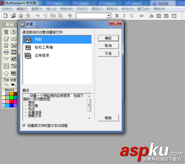This screenshot has height=164, width=185.
Task: Select the Motion icon in the palette
Action: coord(6,39)
